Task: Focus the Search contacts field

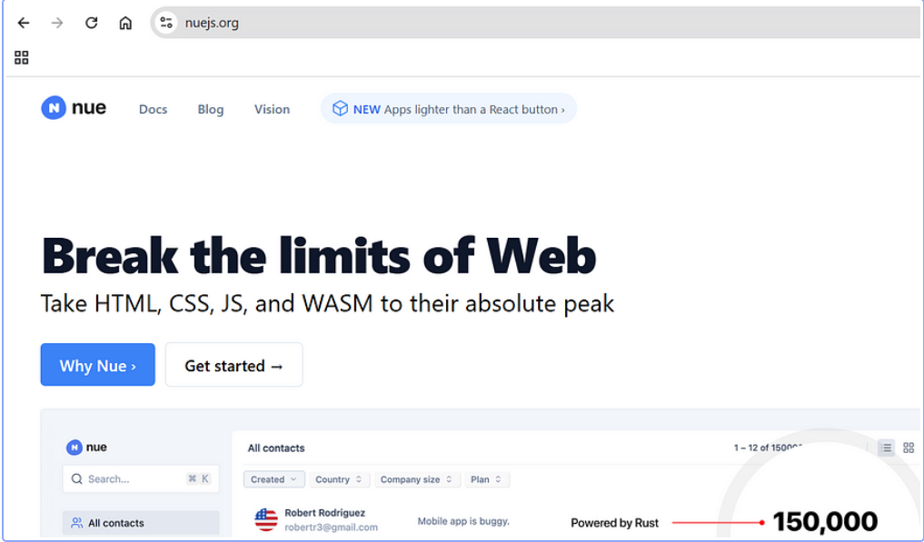Action: tap(141, 479)
